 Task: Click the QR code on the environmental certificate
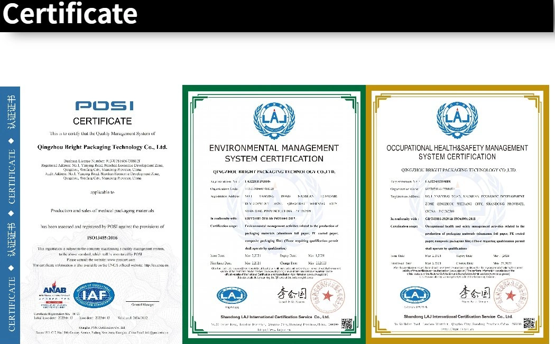[x=347, y=323]
